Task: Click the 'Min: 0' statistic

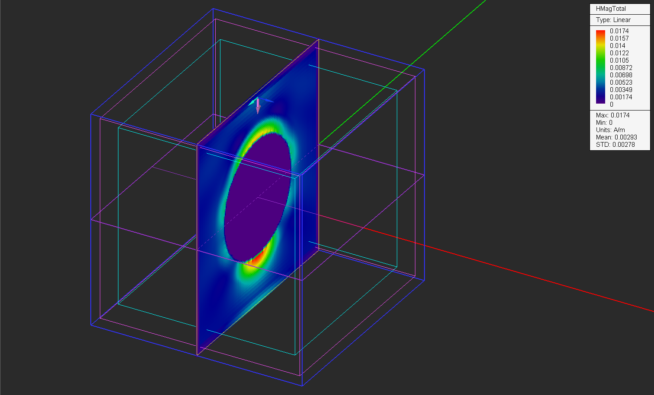Action: (604, 123)
